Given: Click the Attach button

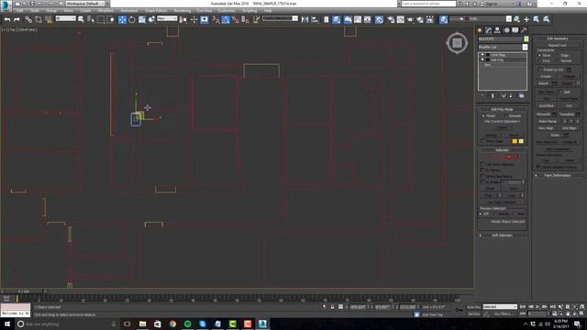Looking at the screenshot, I should [544, 83].
